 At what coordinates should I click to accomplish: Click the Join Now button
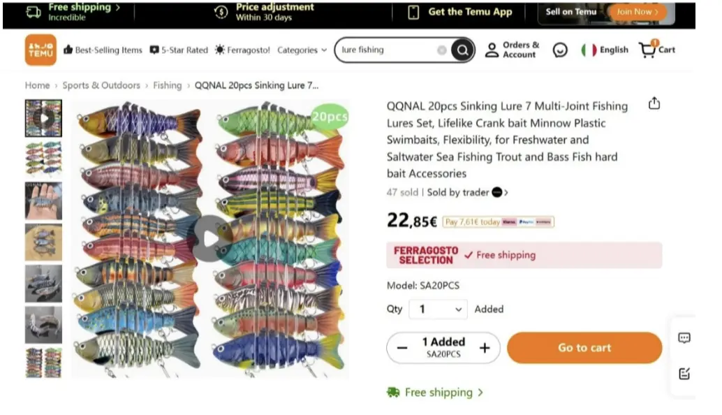point(636,12)
